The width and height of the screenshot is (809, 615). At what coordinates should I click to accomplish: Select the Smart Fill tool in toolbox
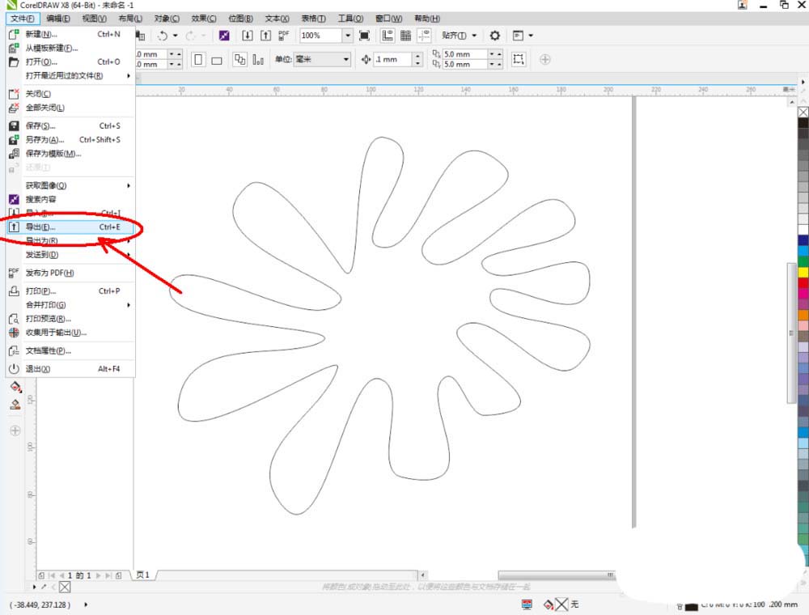point(15,404)
